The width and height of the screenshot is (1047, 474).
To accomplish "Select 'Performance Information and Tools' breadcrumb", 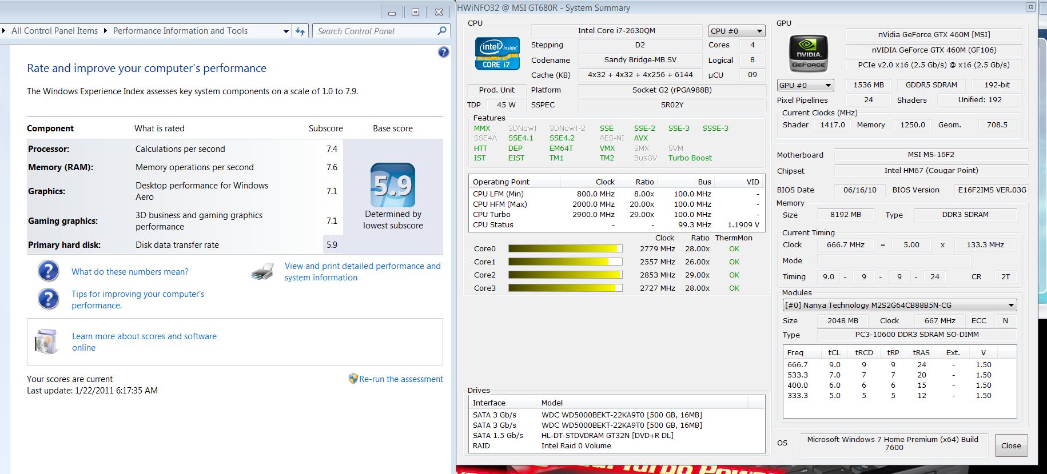I will coord(180,31).
